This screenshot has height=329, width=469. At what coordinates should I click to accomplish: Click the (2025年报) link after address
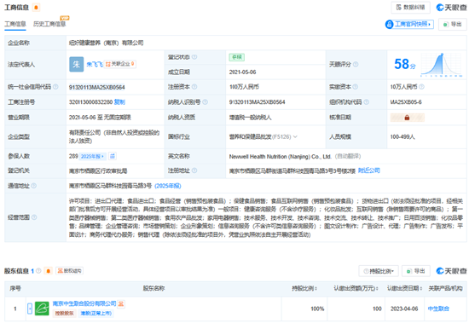168,186
